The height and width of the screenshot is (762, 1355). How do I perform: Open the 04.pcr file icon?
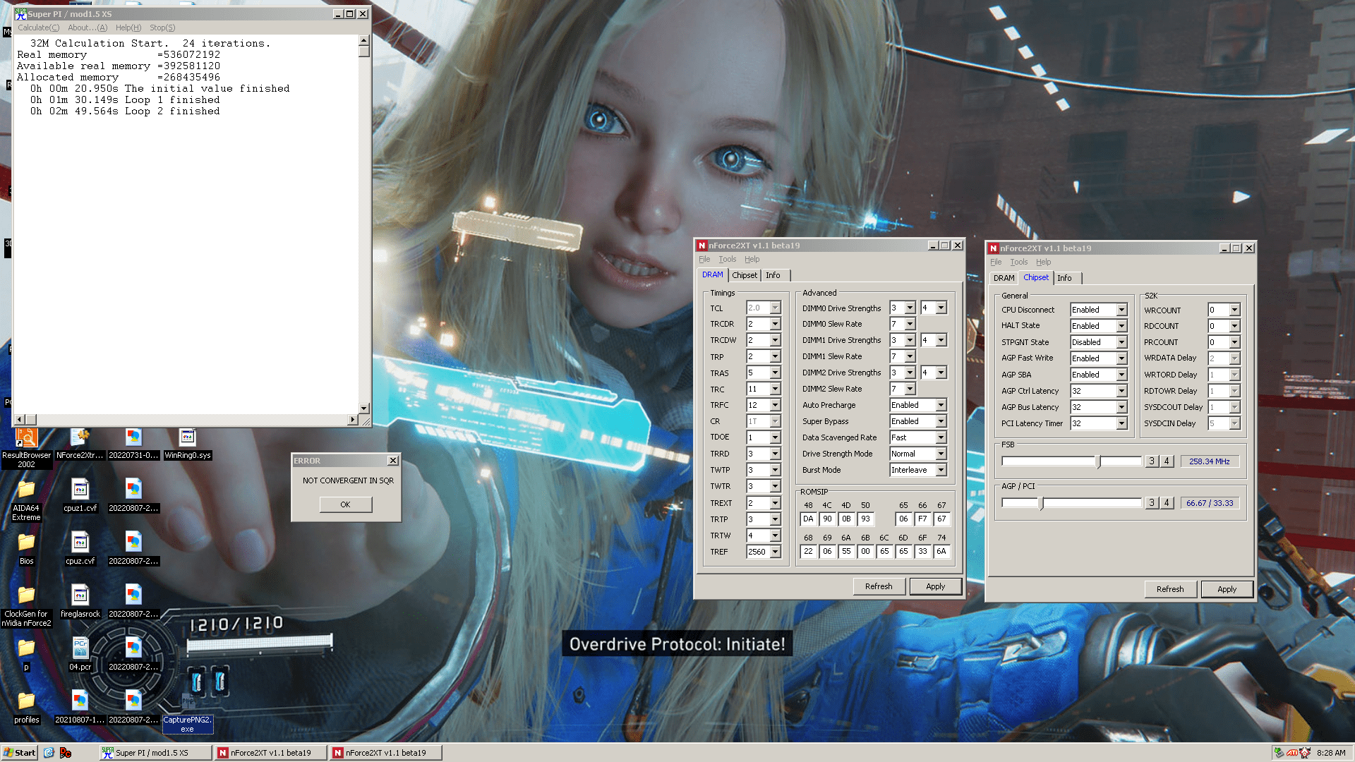pyautogui.click(x=80, y=655)
